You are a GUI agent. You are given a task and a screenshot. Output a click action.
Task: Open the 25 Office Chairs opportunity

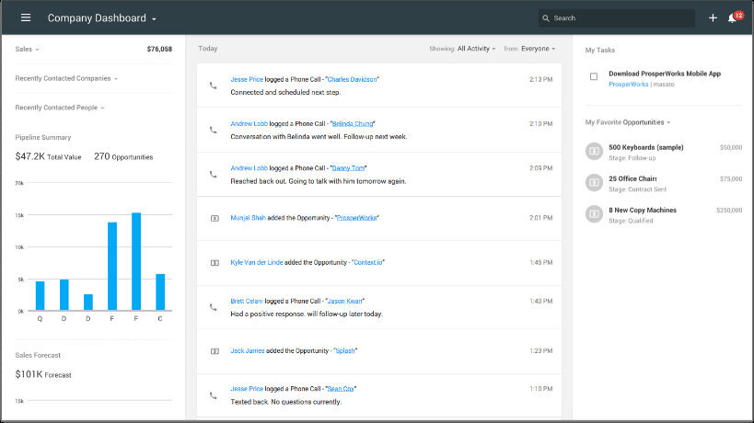pos(632,177)
